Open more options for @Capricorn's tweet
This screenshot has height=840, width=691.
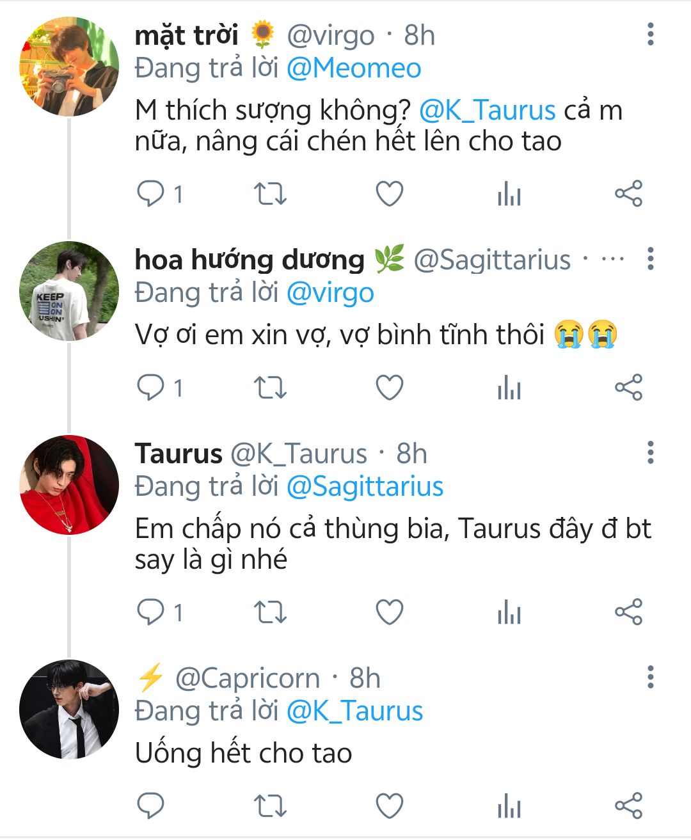tap(650, 677)
